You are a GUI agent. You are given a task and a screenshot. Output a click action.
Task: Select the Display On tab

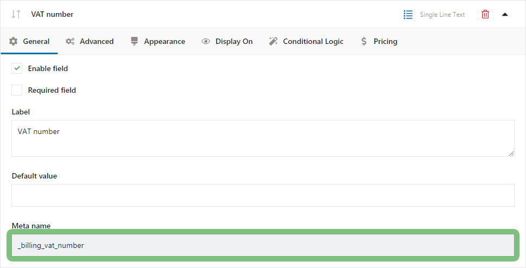pos(227,41)
